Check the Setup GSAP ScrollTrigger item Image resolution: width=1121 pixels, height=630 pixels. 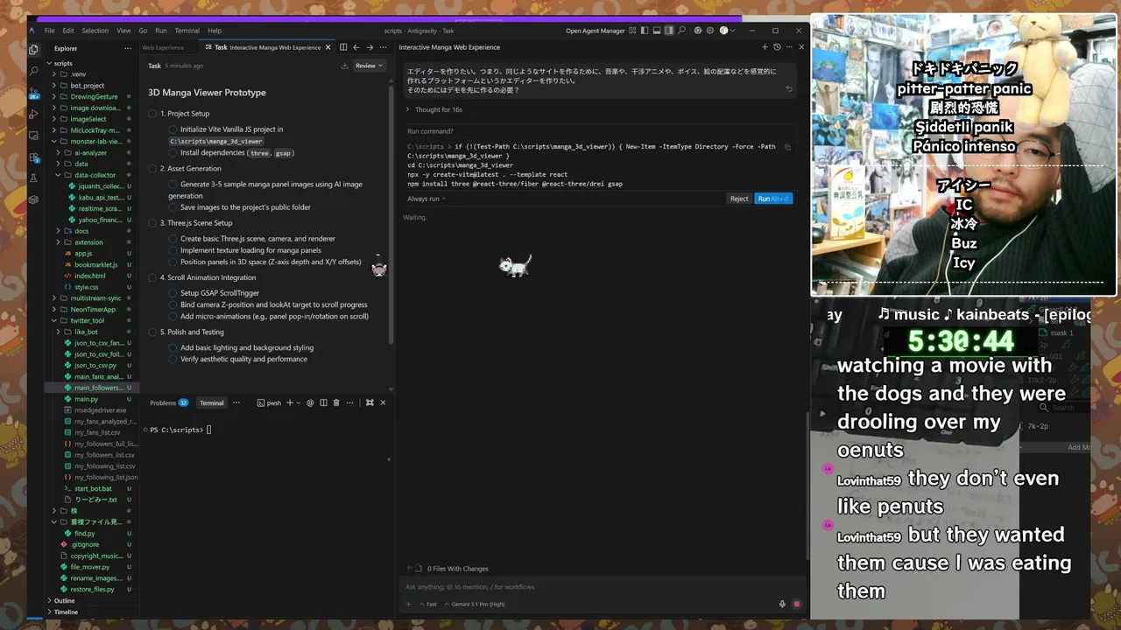coord(173,293)
